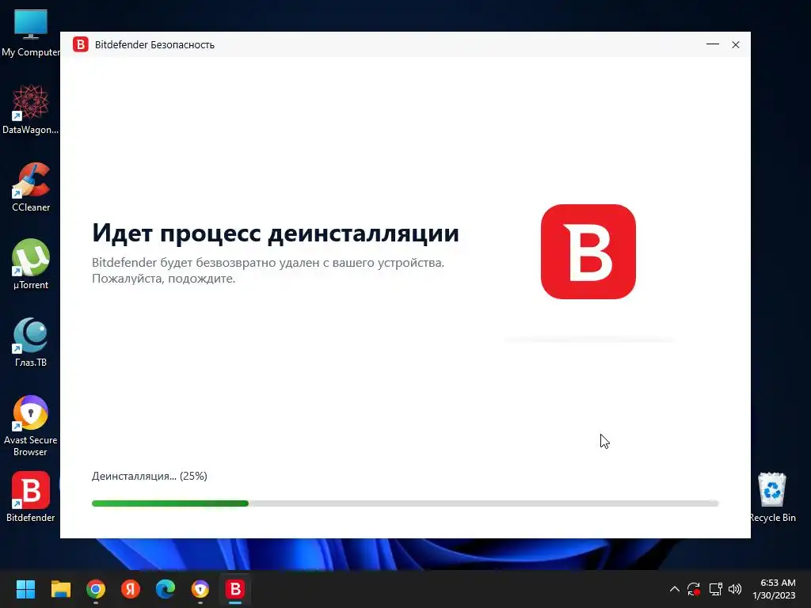Open Avast Secure Browser from the taskbar

point(200,589)
